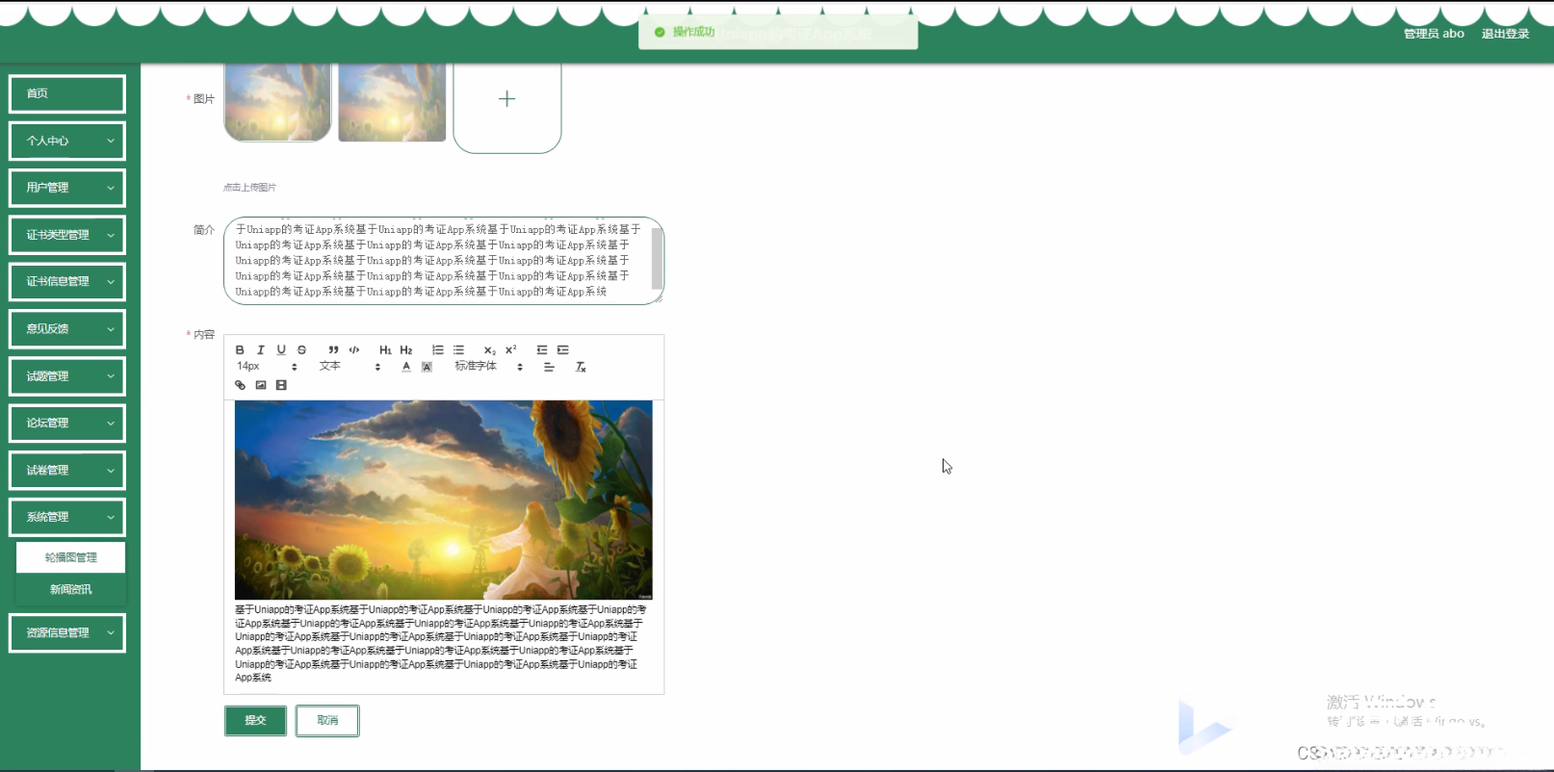
Task: Toggle italic formatting in editor
Action: (260, 350)
